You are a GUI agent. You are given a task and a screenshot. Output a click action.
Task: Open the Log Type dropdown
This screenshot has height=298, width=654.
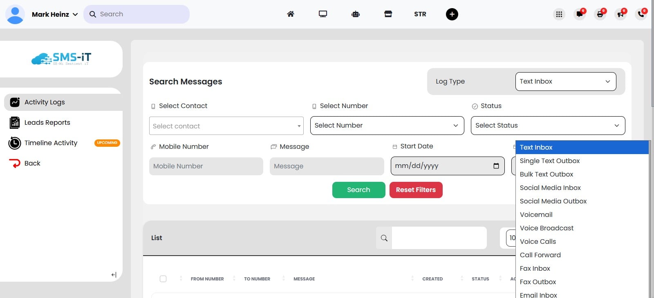coord(566,82)
